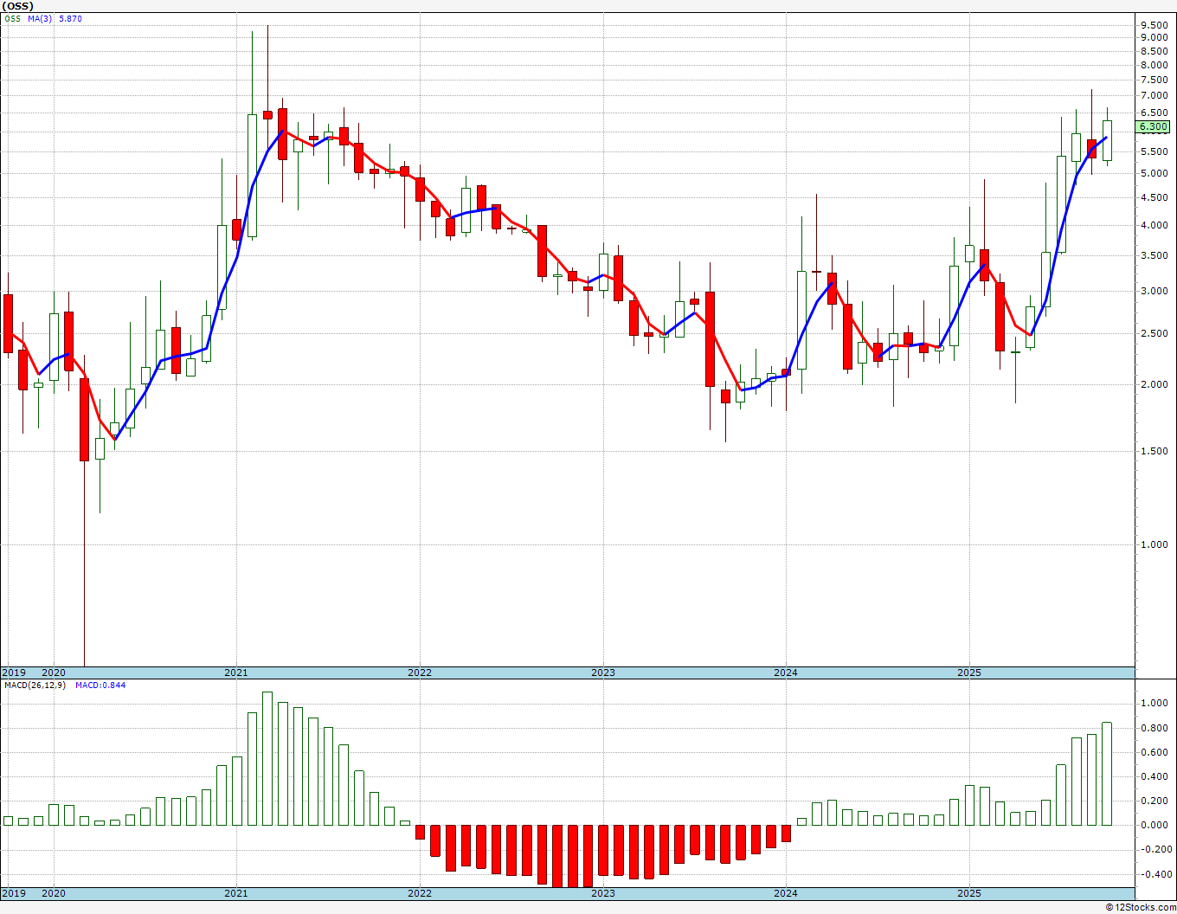The image size is (1177, 914).
Task: Click the 2025 label on the MACD timeline
Action: click(x=969, y=893)
